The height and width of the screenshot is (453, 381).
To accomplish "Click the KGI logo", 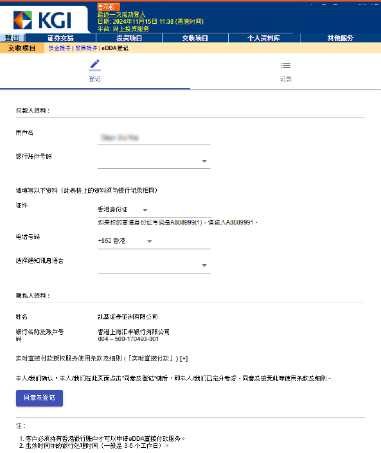I will tap(42, 20).
